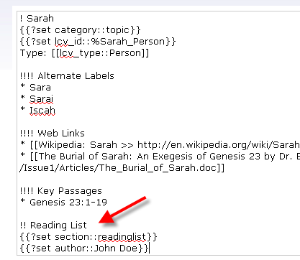Click the empty line below 'Type:' line
Image resolution: width=300 pixels, height=260 pixels.
coord(158,65)
